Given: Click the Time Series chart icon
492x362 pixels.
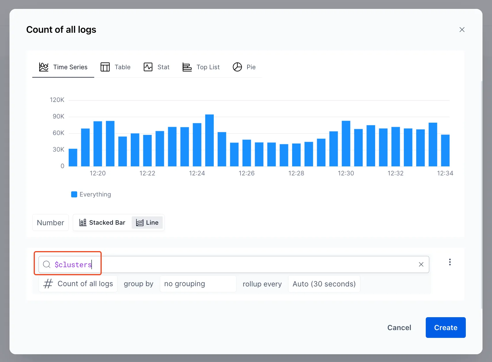Looking at the screenshot, I should [x=44, y=67].
